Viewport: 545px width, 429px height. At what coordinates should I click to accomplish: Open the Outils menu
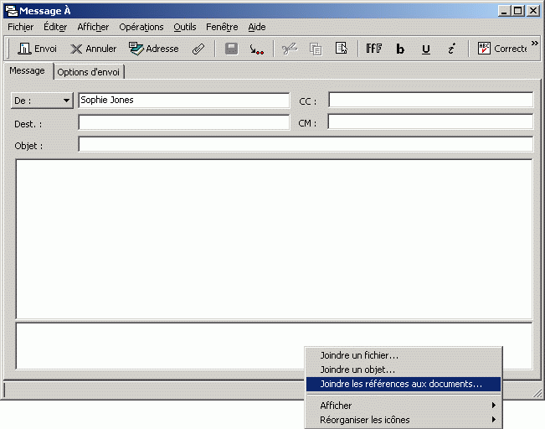pyautogui.click(x=184, y=27)
